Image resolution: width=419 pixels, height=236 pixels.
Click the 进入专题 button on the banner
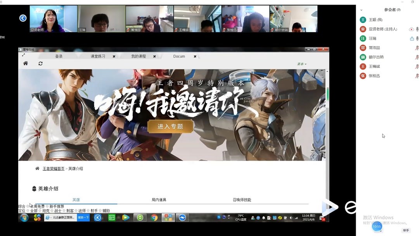click(x=170, y=127)
